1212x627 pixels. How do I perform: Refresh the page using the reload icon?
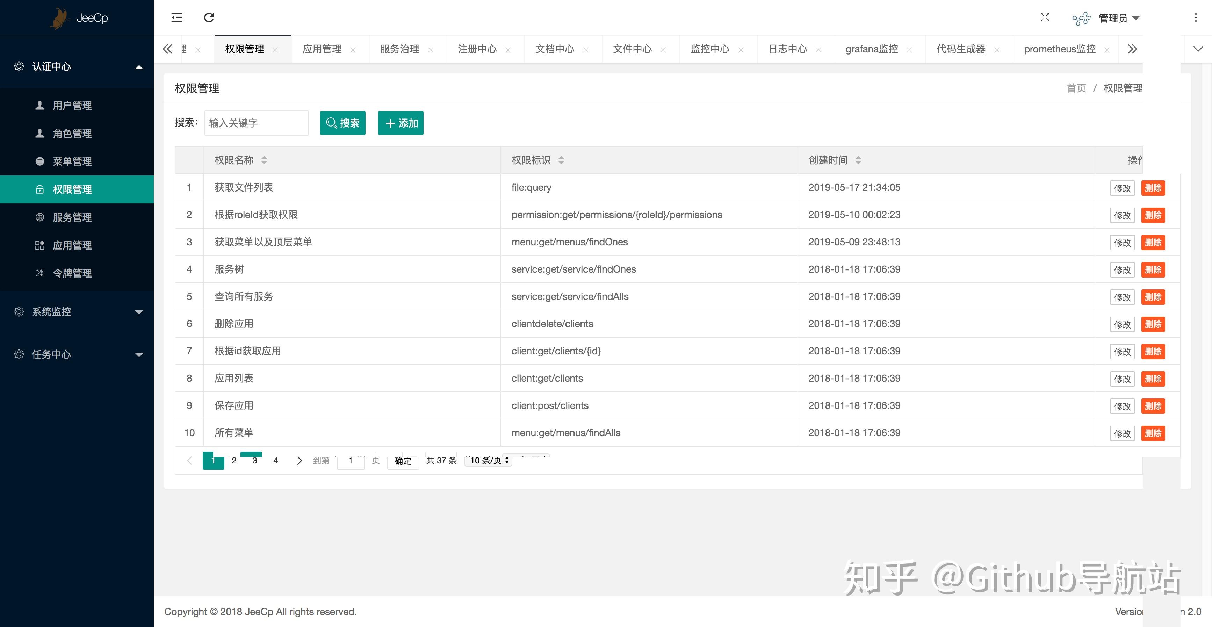pyautogui.click(x=209, y=17)
